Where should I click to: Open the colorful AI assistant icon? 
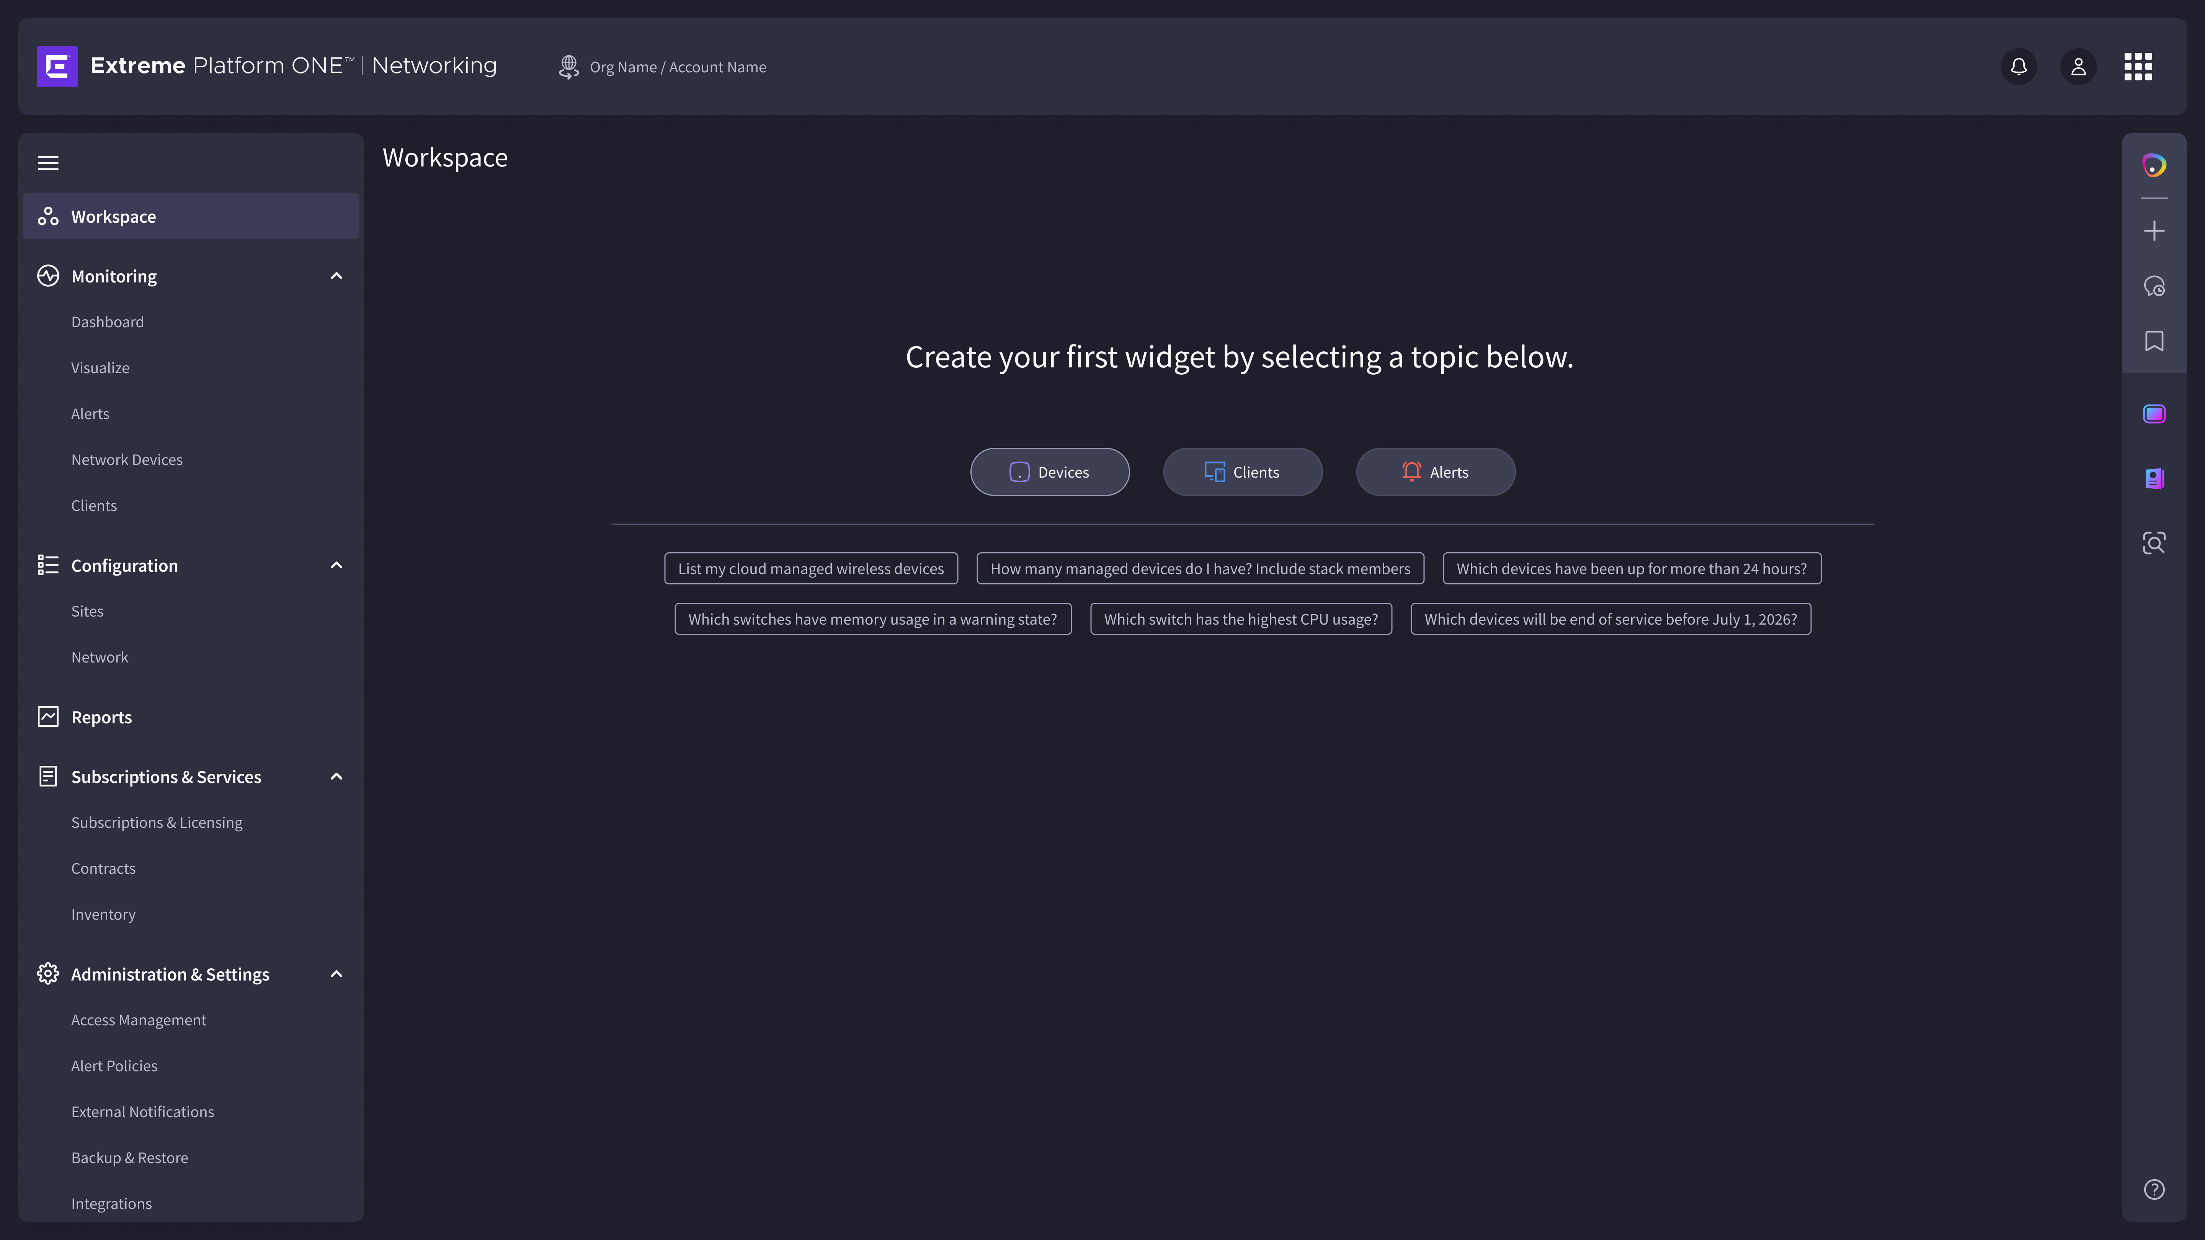[2154, 165]
